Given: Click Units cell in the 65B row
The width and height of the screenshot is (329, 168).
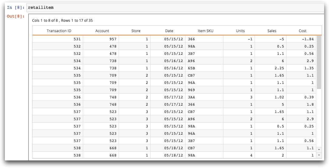Looking at the screenshot, I should [x=239, y=68].
